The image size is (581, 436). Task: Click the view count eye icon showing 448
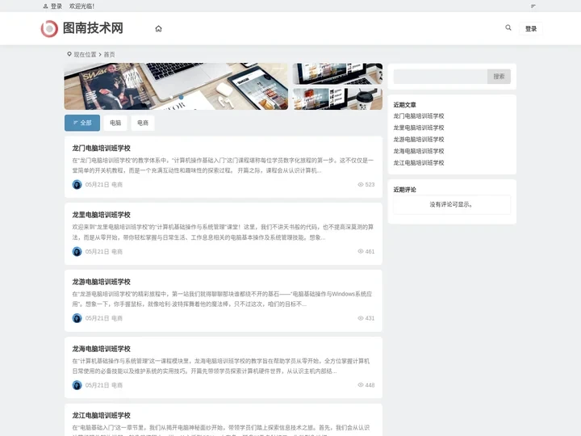360,385
